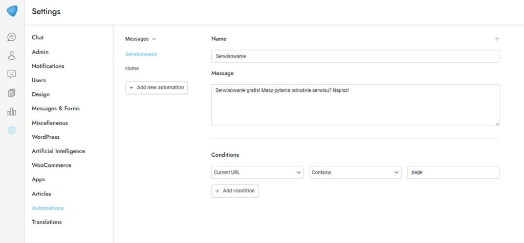Click the Add condition button
The width and height of the screenshot is (524, 243).
pyautogui.click(x=235, y=191)
